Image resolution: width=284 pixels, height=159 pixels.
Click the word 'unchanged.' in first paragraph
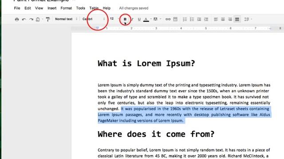pos(108,109)
